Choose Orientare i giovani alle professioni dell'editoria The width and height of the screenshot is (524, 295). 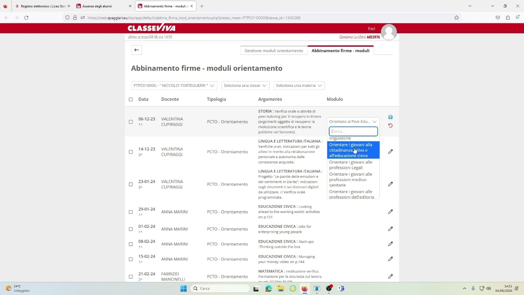click(x=353, y=194)
